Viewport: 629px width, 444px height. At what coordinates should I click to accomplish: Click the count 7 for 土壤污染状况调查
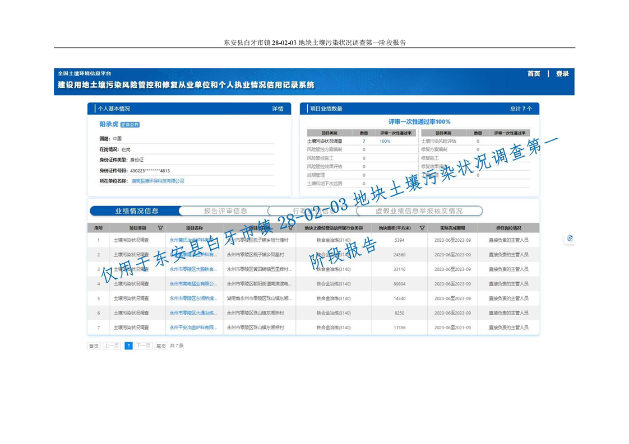(x=364, y=141)
